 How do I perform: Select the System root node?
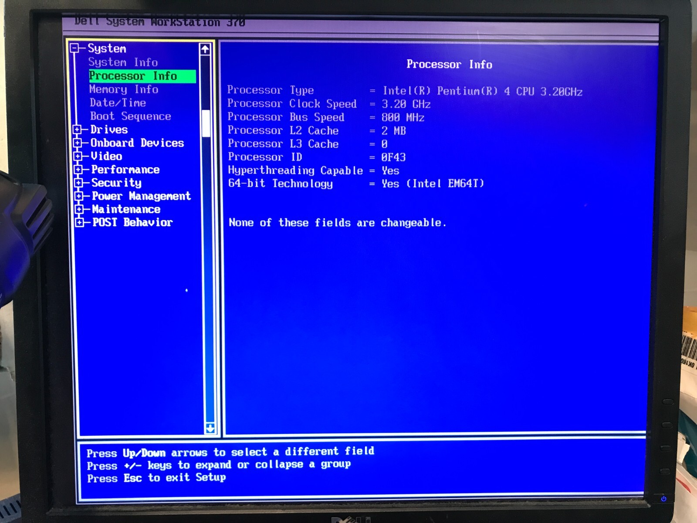106,49
